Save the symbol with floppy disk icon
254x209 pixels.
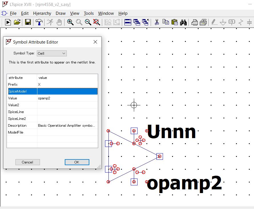pyautogui.click(x=28, y=22)
